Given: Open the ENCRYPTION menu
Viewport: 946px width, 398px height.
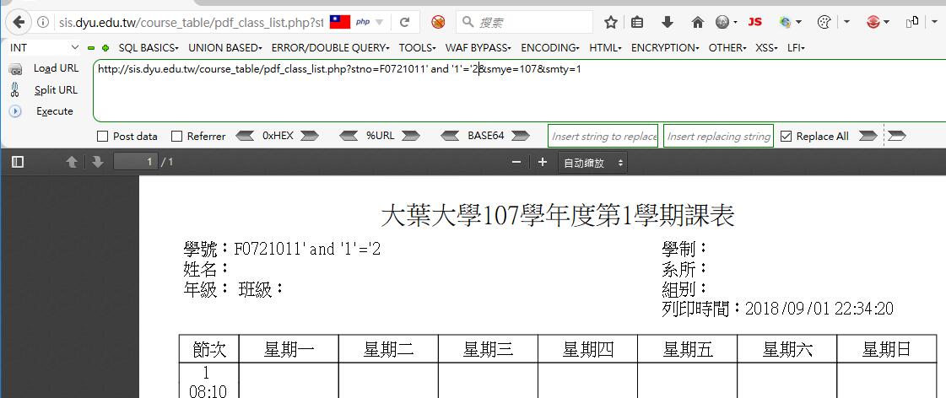Looking at the screenshot, I should pyautogui.click(x=666, y=47).
